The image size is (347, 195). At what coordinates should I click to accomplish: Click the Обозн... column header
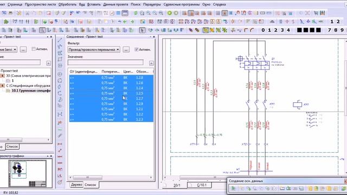[142, 71]
